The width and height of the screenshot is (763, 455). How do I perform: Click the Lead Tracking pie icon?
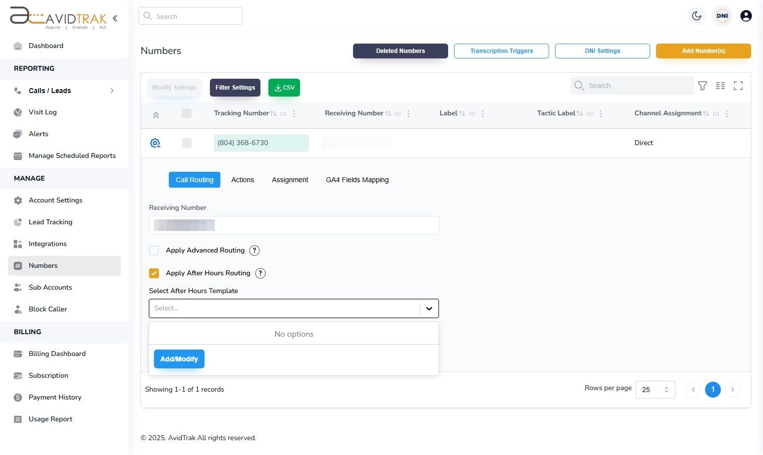(18, 222)
